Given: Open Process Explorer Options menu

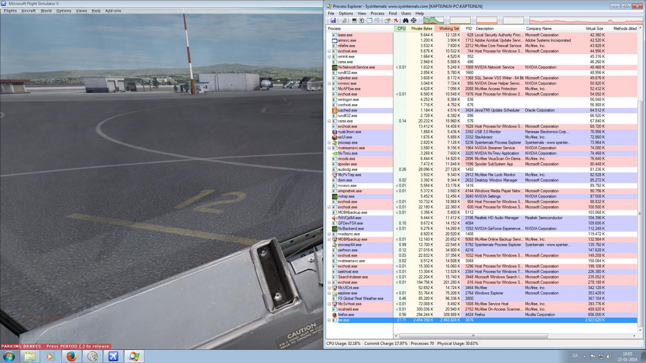Looking at the screenshot, I should pyautogui.click(x=346, y=13).
